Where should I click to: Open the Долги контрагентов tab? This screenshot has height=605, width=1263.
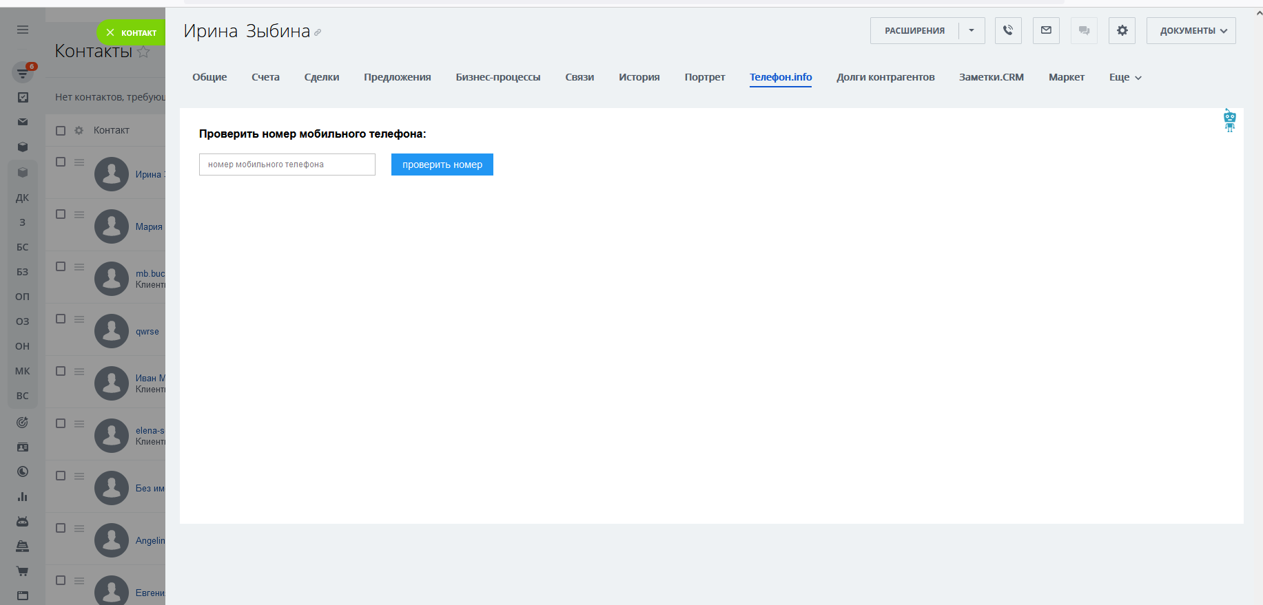click(x=885, y=77)
